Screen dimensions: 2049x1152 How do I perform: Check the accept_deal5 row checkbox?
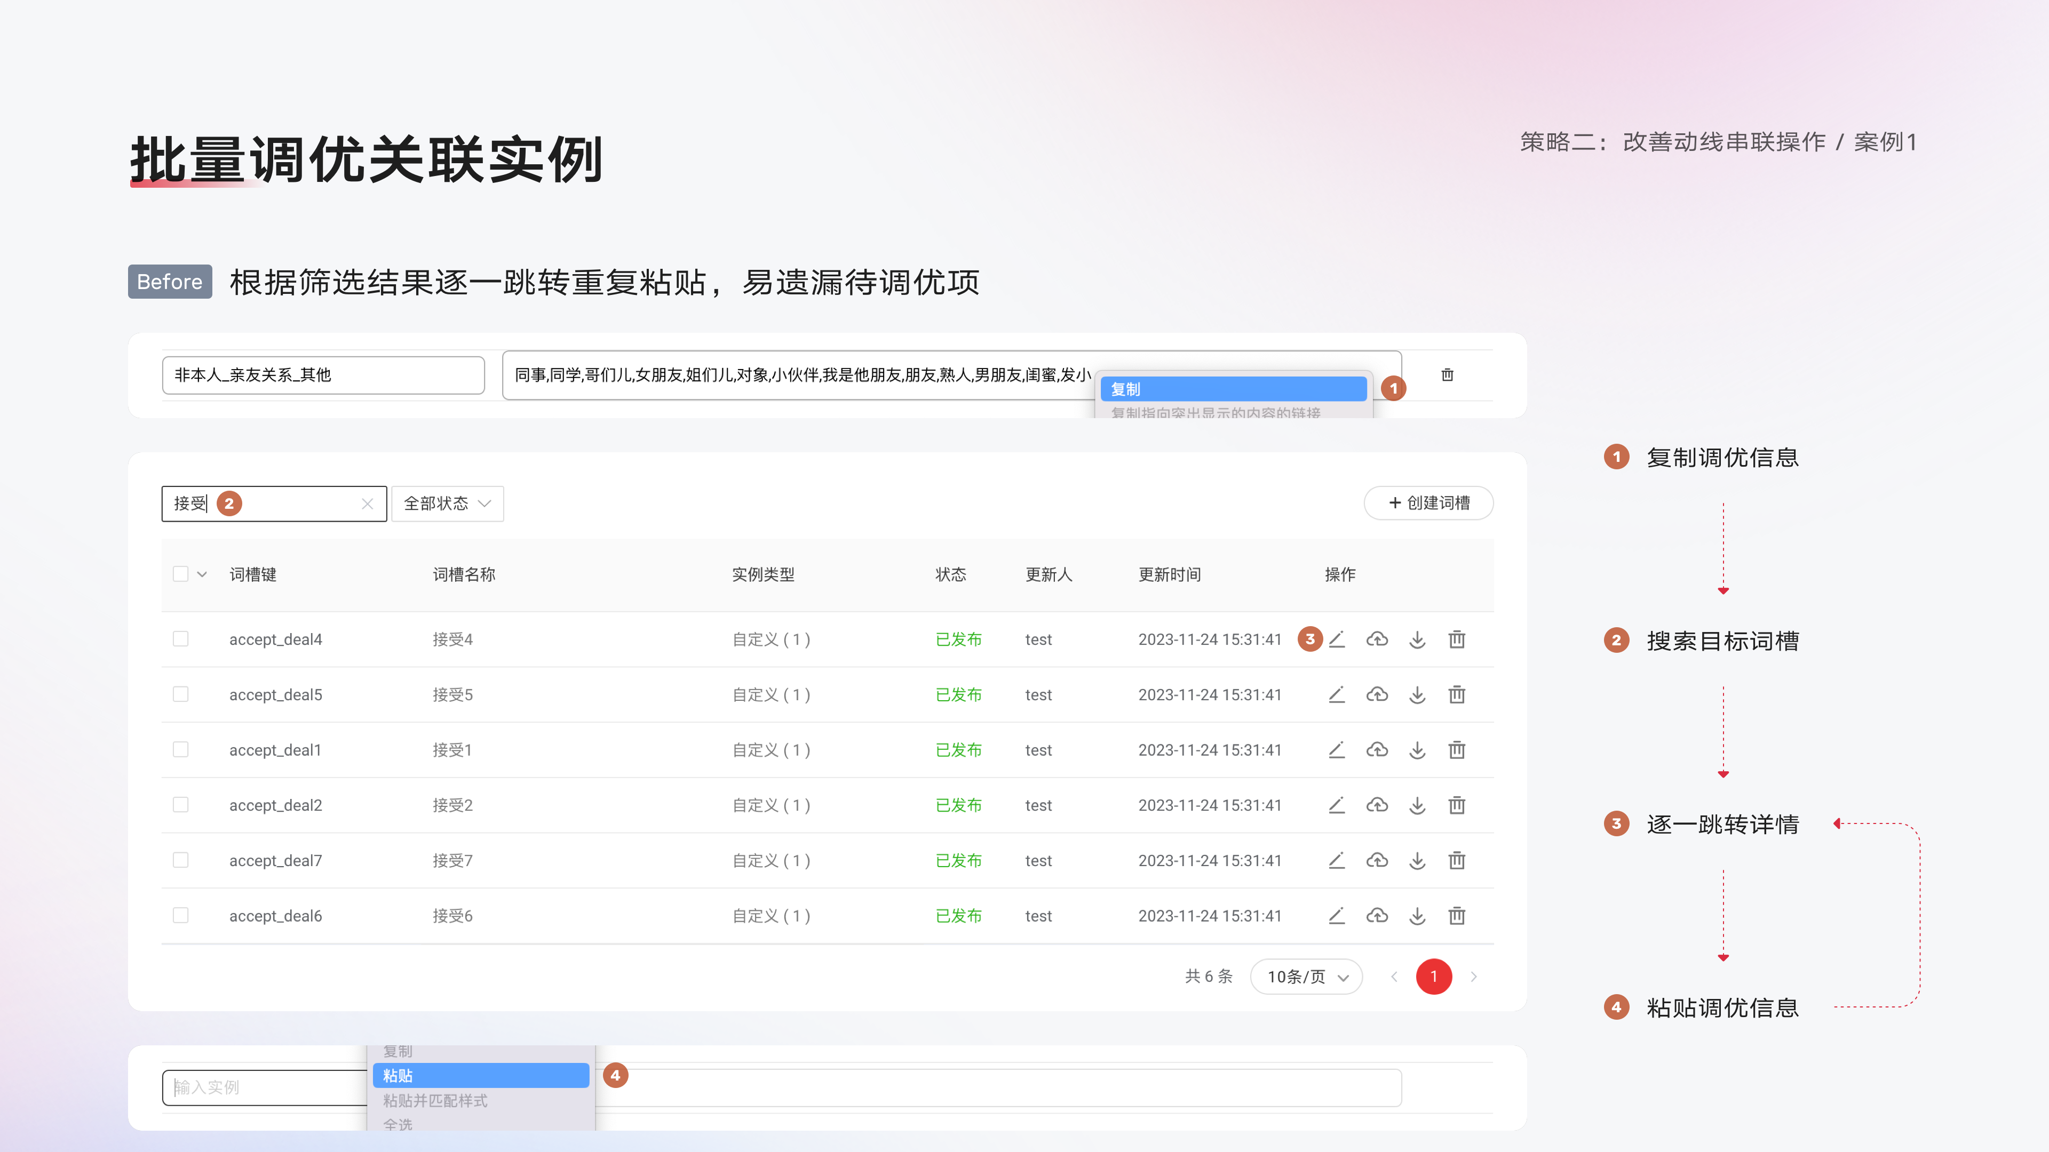tap(180, 694)
